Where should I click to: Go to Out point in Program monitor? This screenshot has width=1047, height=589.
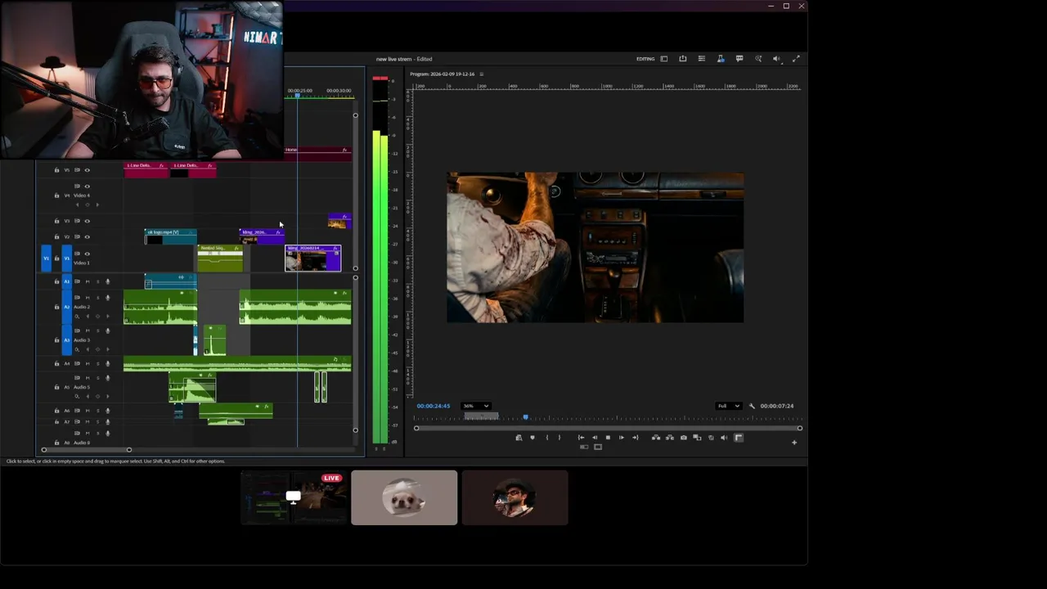pos(635,438)
